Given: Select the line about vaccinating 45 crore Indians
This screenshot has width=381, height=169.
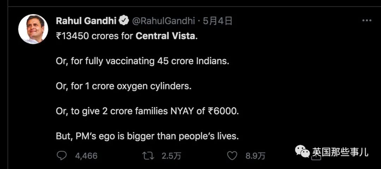Looking at the screenshot, I should tap(143, 61).
